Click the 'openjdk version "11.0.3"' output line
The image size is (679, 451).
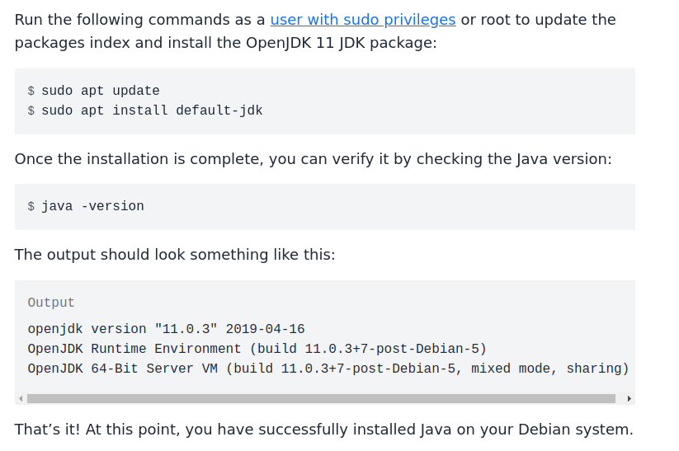122,330
